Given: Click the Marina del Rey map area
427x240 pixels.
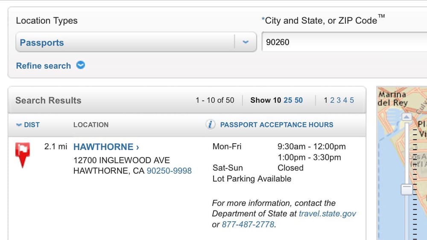Looking at the screenshot, I should pyautogui.click(x=392, y=99).
